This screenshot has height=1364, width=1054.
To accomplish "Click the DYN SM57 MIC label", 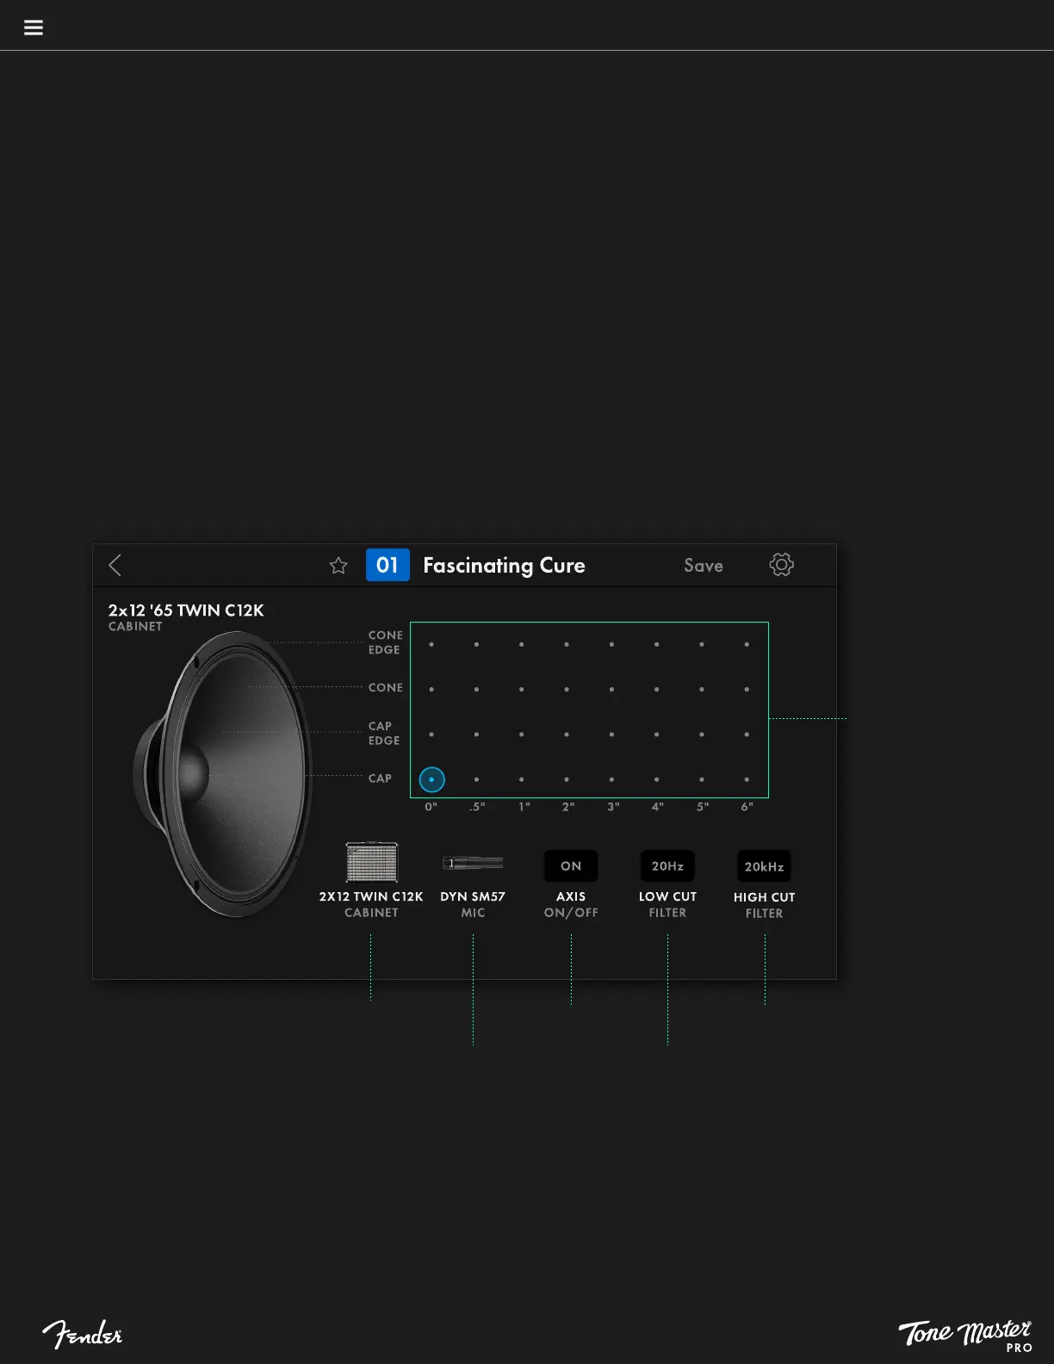I will 473,904.
